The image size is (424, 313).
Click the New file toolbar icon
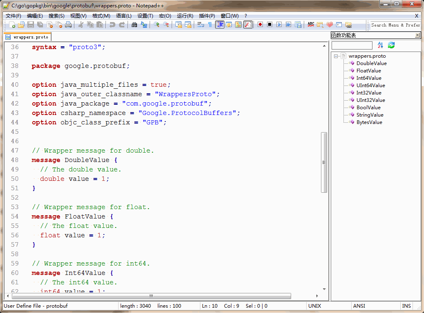[12, 25]
